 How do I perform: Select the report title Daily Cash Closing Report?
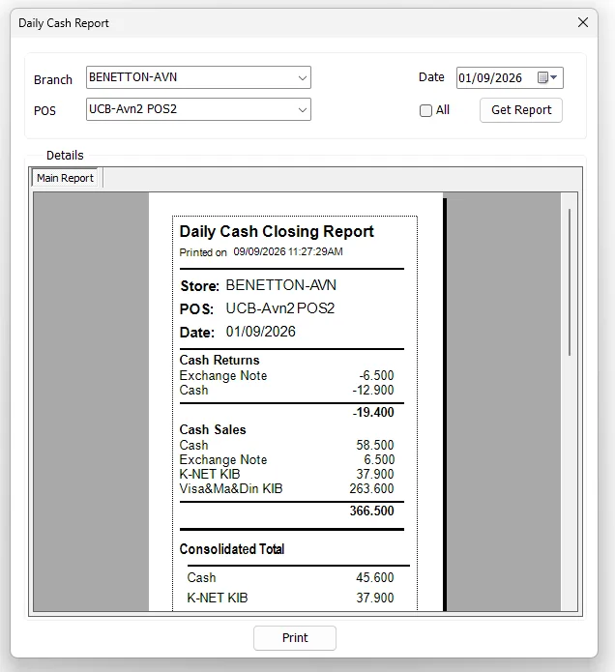277,231
